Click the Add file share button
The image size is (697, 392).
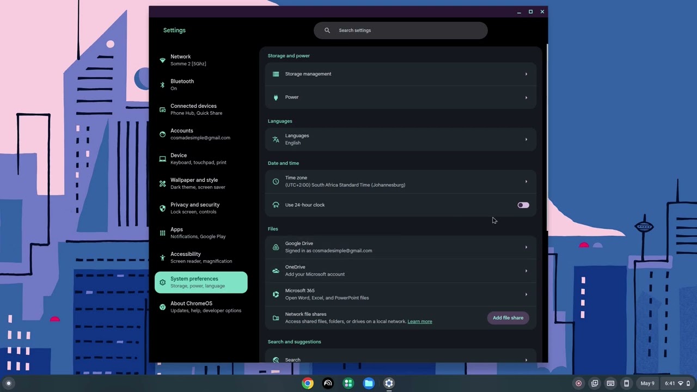[x=508, y=318]
